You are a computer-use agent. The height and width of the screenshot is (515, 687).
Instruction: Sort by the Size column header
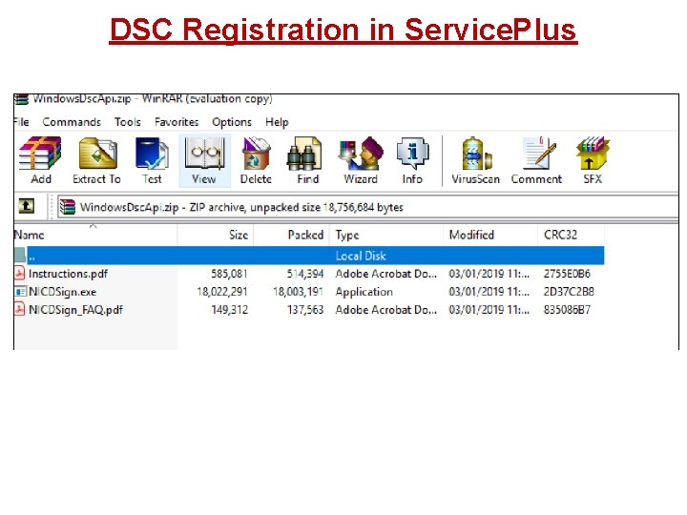coord(216,235)
